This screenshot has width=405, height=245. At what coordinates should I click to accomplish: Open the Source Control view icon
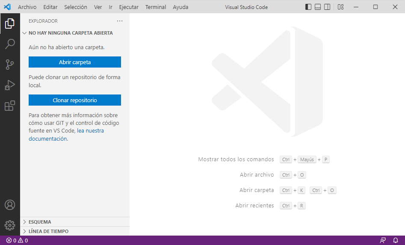tap(10, 65)
